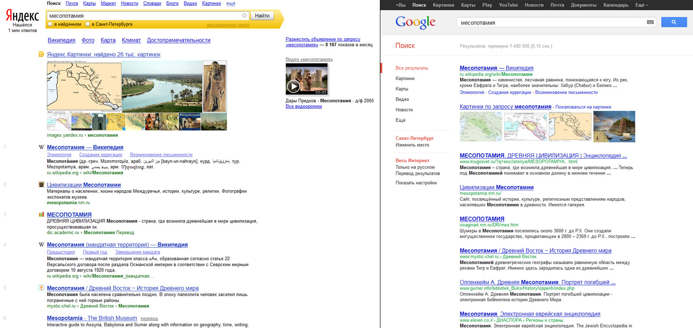Tick the 'в найденном' checkbox

(x=50, y=24)
